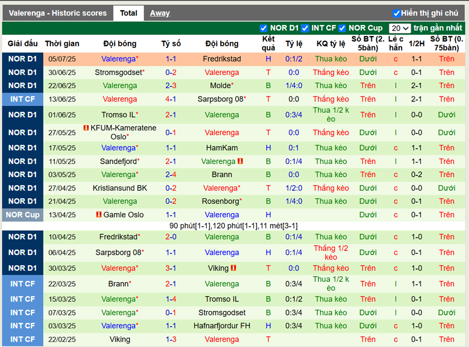Click the 1-4 score against Tromso IL
Image resolution: width=469 pixels, height=347 pixels.
[171, 299]
